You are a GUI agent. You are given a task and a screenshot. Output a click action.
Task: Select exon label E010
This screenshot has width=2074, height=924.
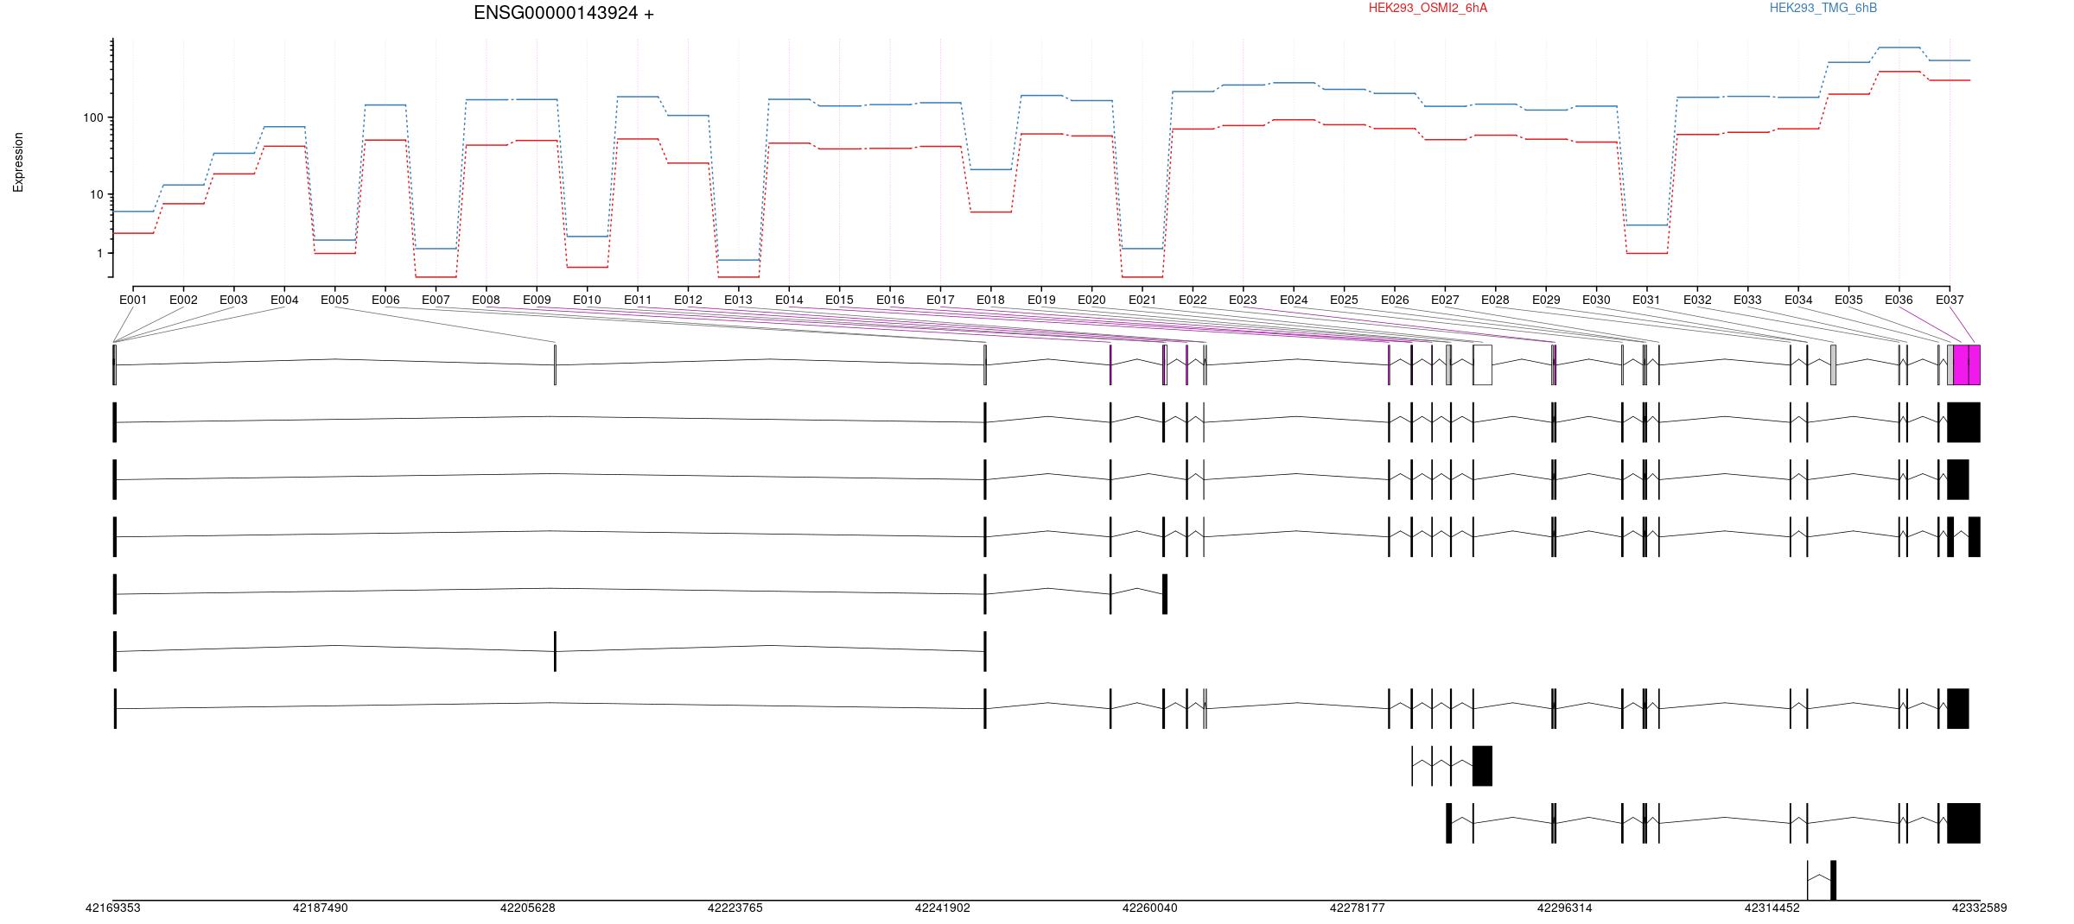(x=587, y=300)
